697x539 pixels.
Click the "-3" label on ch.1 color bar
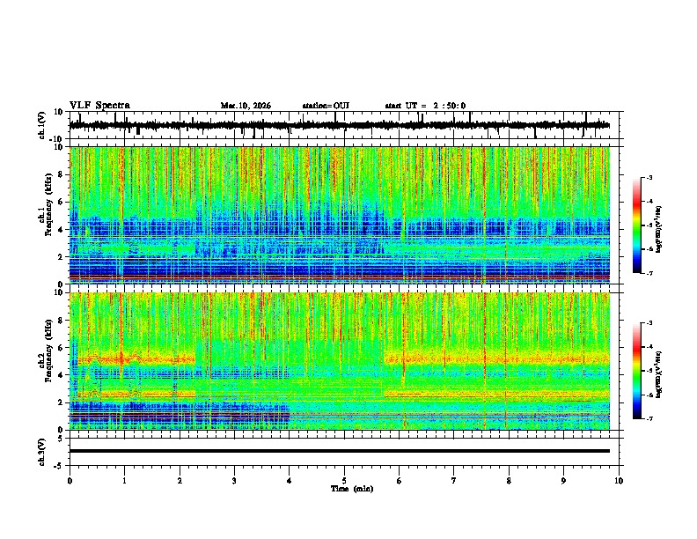649,178
